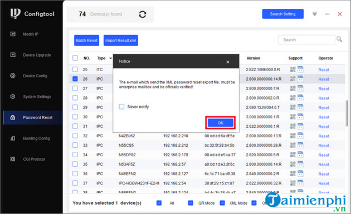Click the Search Setting button
The image size is (351, 214).
(282, 14)
